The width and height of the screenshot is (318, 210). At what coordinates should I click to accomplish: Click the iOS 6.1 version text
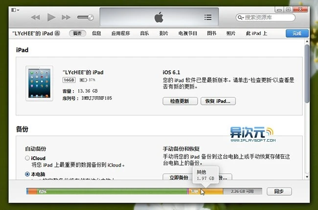(x=171, y=72)
